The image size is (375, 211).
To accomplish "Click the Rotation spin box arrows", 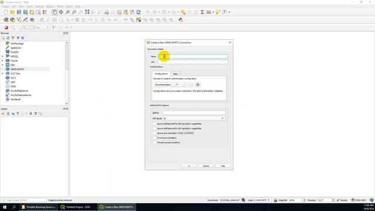I will 333,200.
